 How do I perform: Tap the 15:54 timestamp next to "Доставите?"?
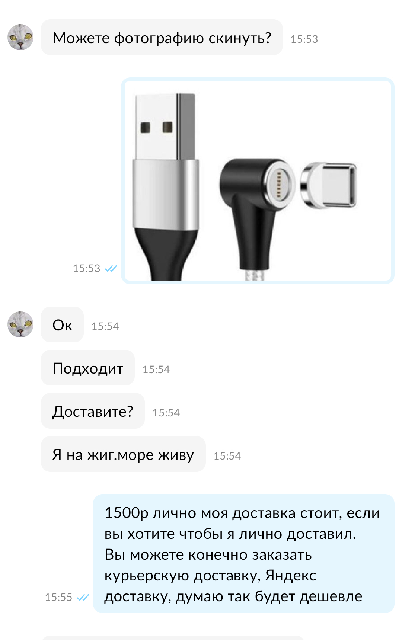tap(166, 413)
